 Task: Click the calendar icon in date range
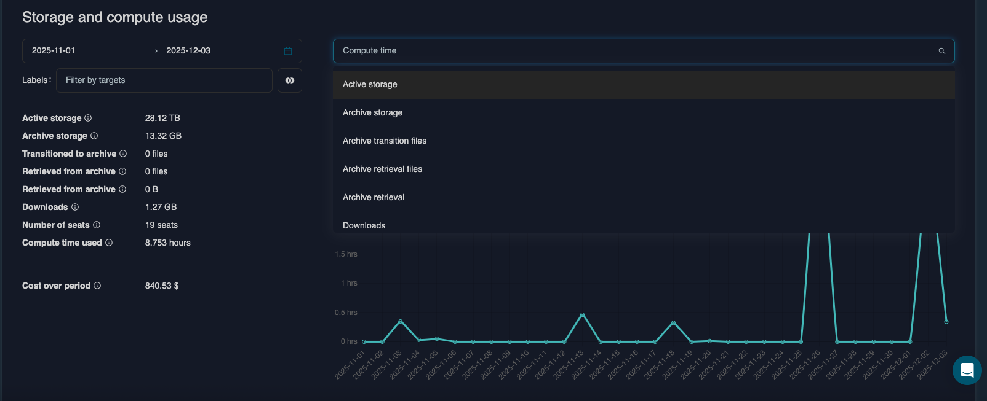click(287, 51)
